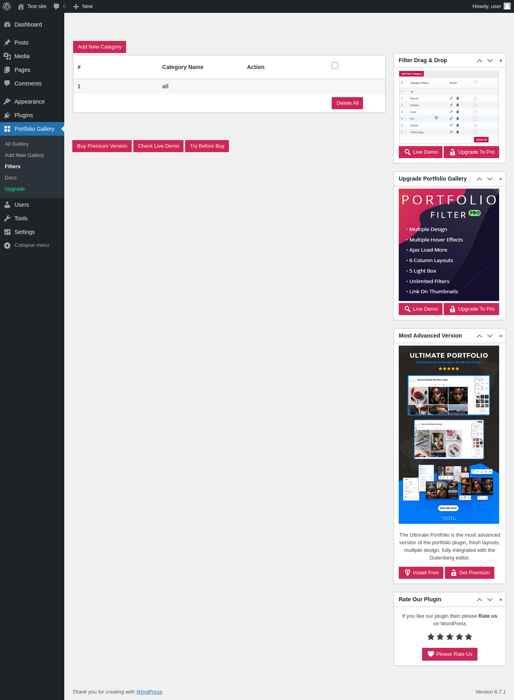This screenshot has width=514, height=700.
Task: Click the Pages sidebar icon
Action: coord(7,70)
